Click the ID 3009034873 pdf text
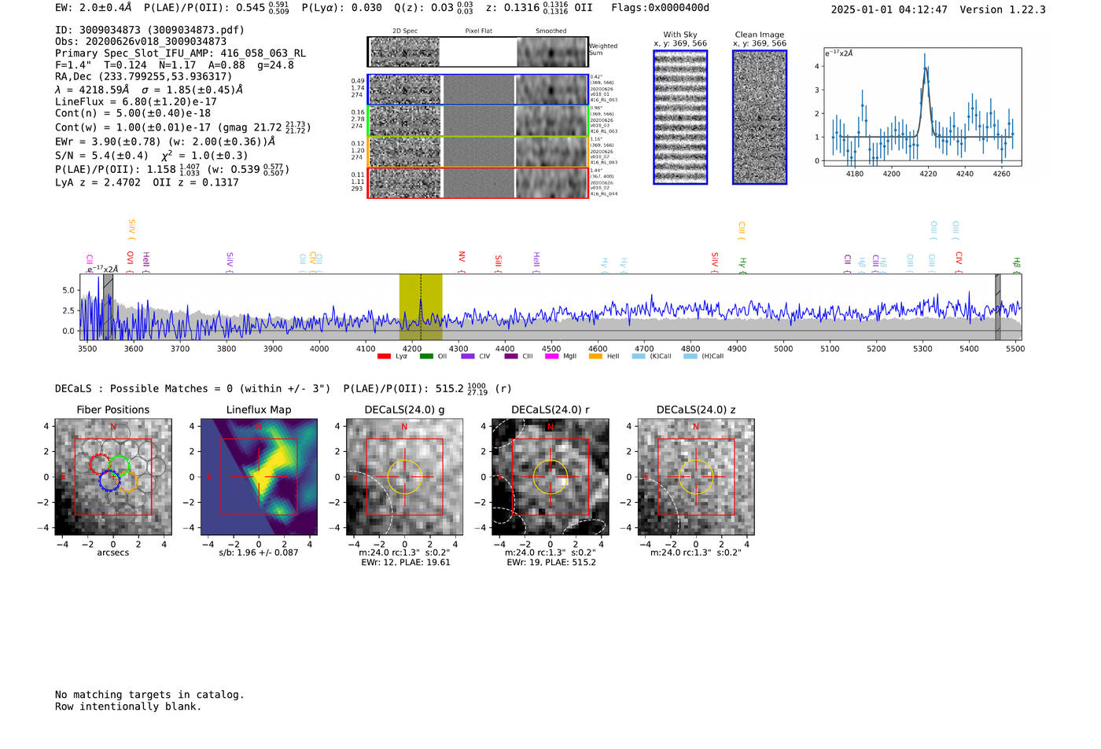The height and width of the screenshot is (749, 1101). coord(149,30)
